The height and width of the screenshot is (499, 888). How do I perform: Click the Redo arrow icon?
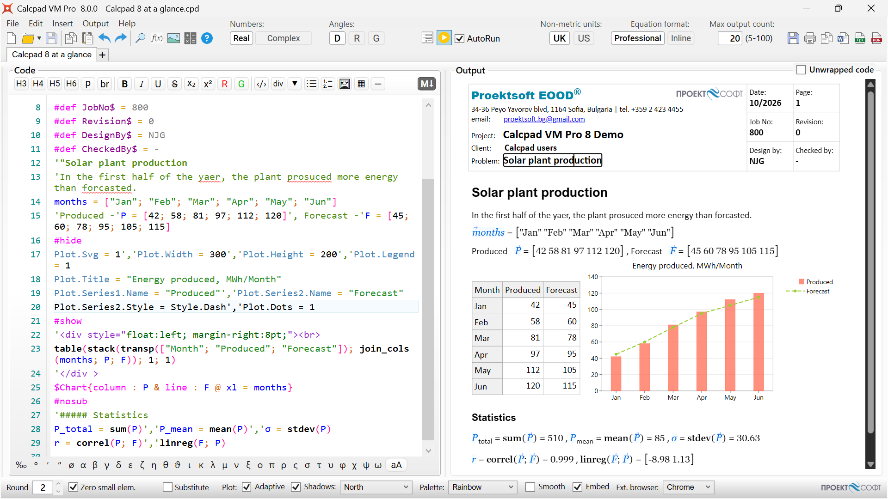[121, 38]
